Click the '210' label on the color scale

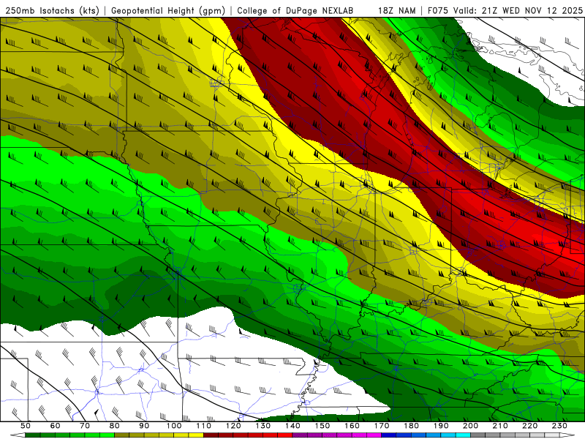point(500,426)
